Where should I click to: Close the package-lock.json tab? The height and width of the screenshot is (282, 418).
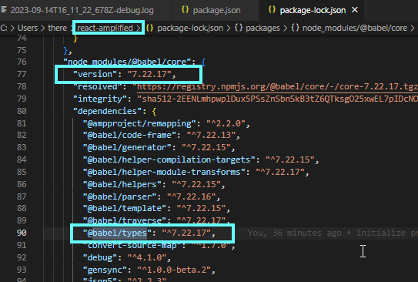[355, 10]
